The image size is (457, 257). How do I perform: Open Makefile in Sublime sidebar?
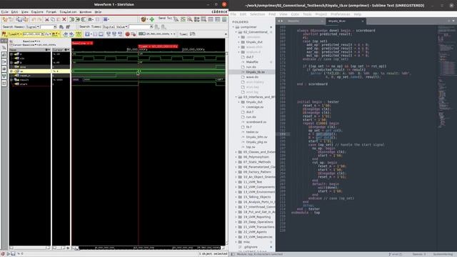point(252,62)
